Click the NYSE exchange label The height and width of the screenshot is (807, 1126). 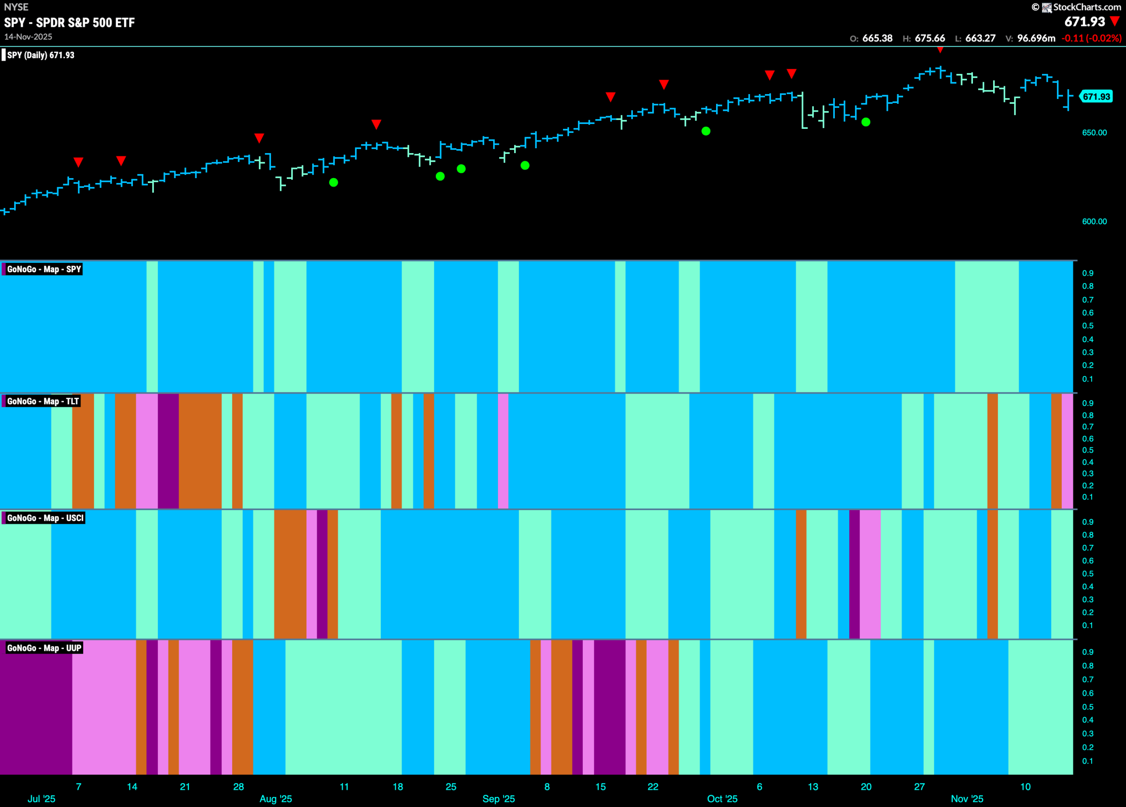(x=16, y=7)
